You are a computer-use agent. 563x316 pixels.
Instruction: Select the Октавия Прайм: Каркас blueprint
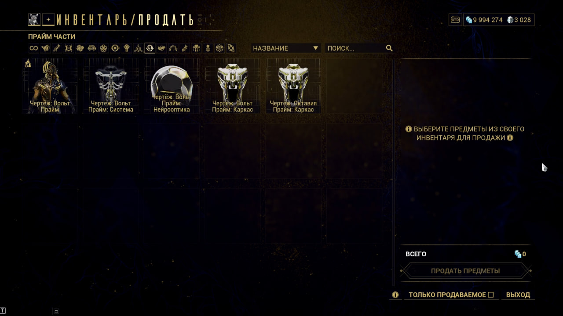coord(293,86)
